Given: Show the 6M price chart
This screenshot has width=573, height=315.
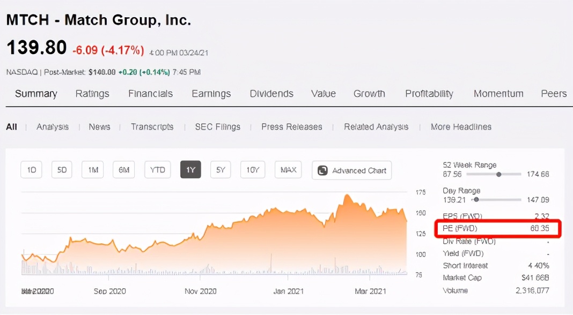Looking at the screenshot, I should pyautogui.click(x=124, y=170).
